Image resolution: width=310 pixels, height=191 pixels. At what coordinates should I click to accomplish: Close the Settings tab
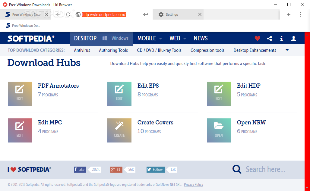[x=200, y=14]
